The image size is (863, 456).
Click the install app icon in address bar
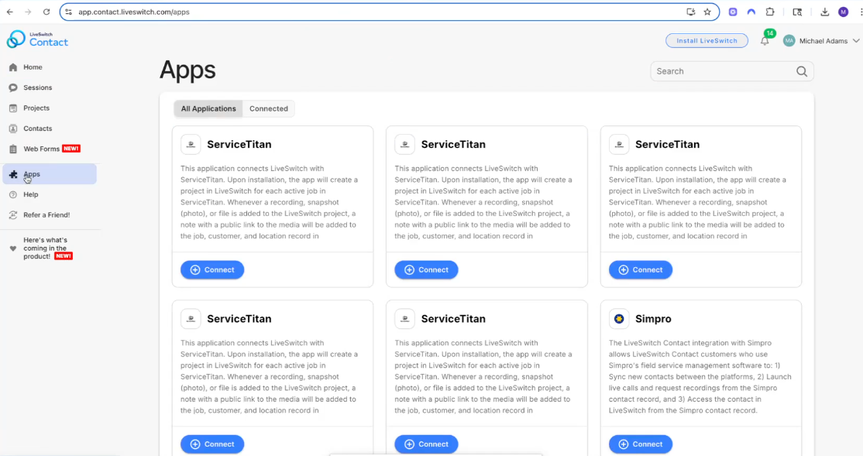point(691,12)
